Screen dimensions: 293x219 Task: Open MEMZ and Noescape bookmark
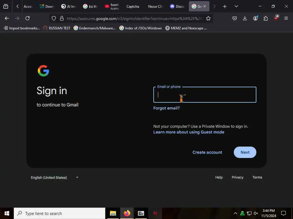[186, 28]
